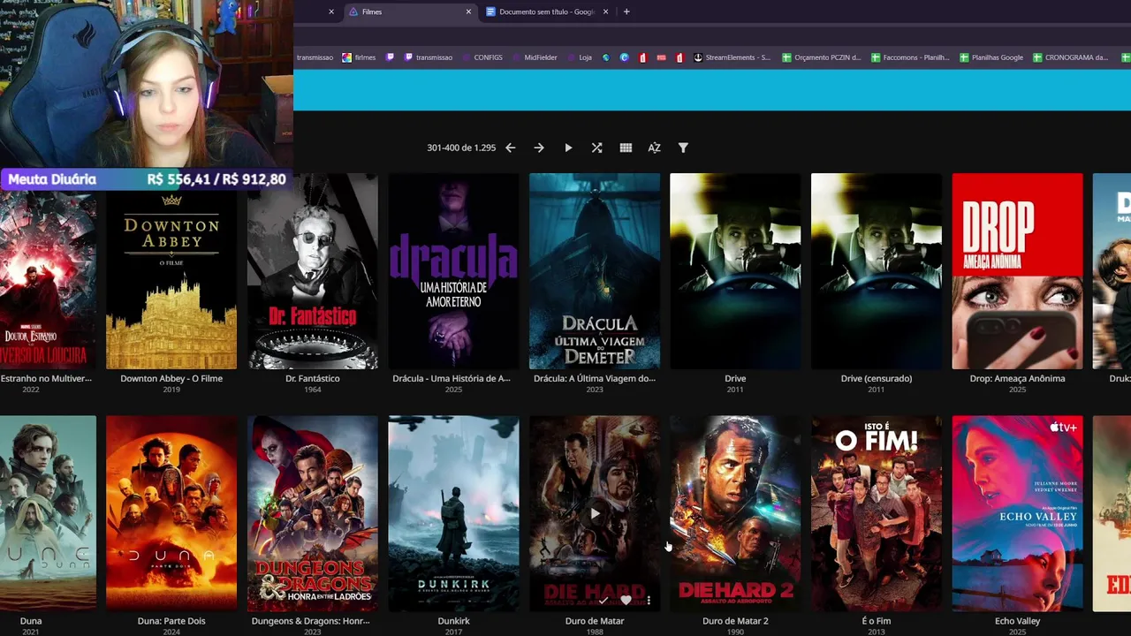Close the Documento sem título tab

click(x=605, y=11)
